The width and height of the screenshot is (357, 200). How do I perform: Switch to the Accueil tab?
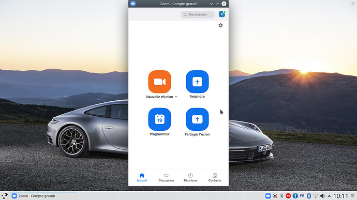pos(142,177)
